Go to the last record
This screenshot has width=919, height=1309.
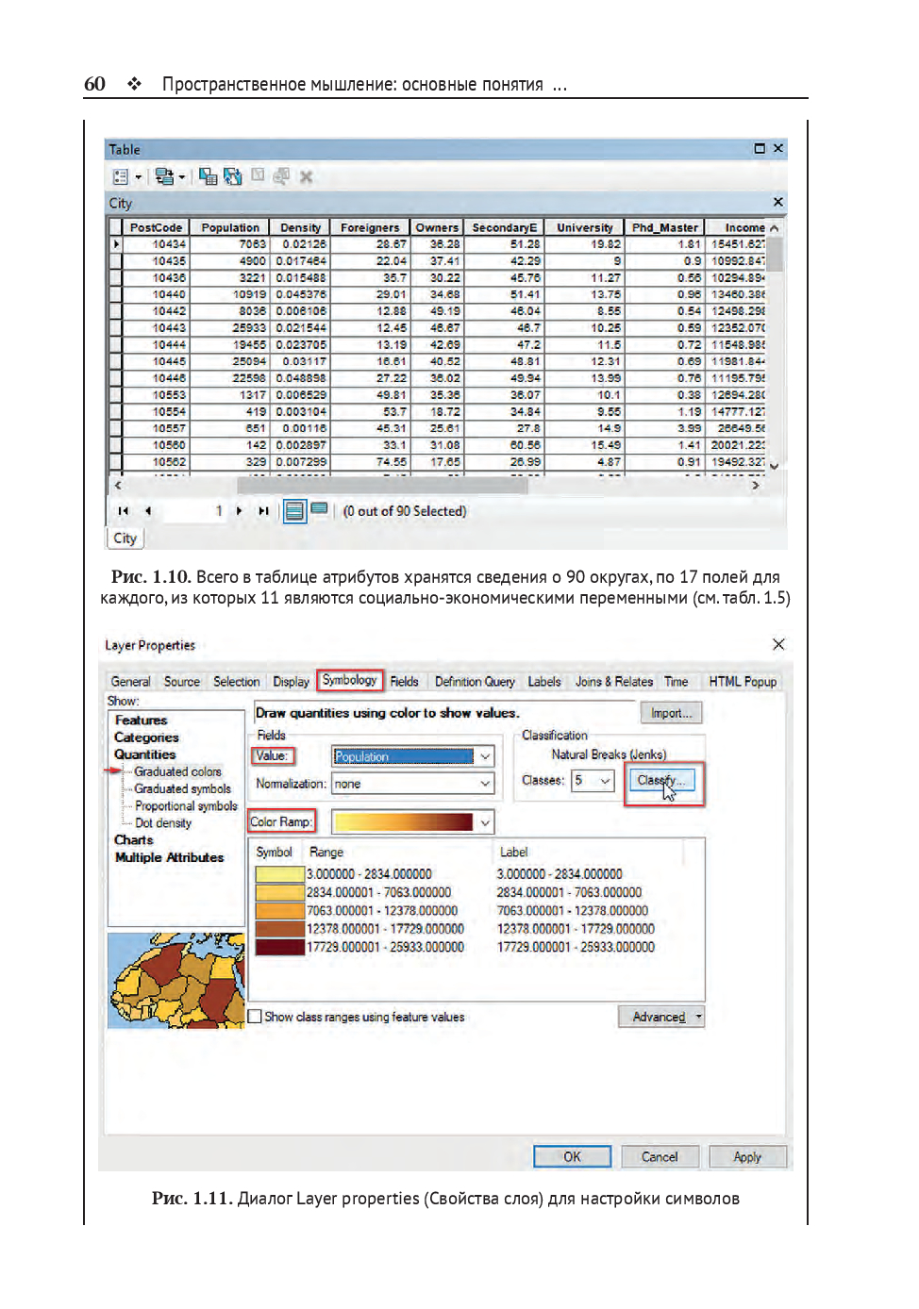264,511
